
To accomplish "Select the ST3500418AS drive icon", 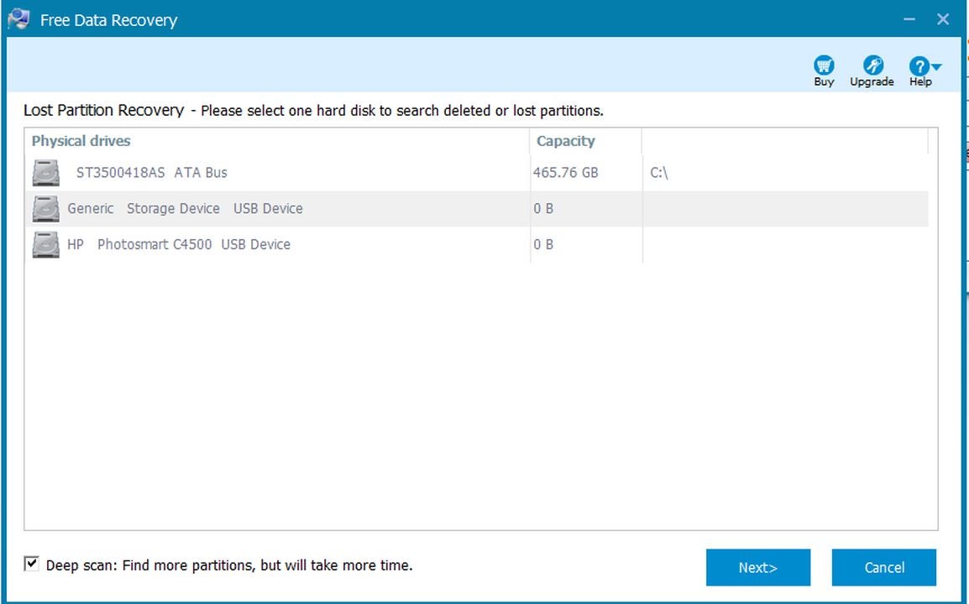I will pos(45,173).
